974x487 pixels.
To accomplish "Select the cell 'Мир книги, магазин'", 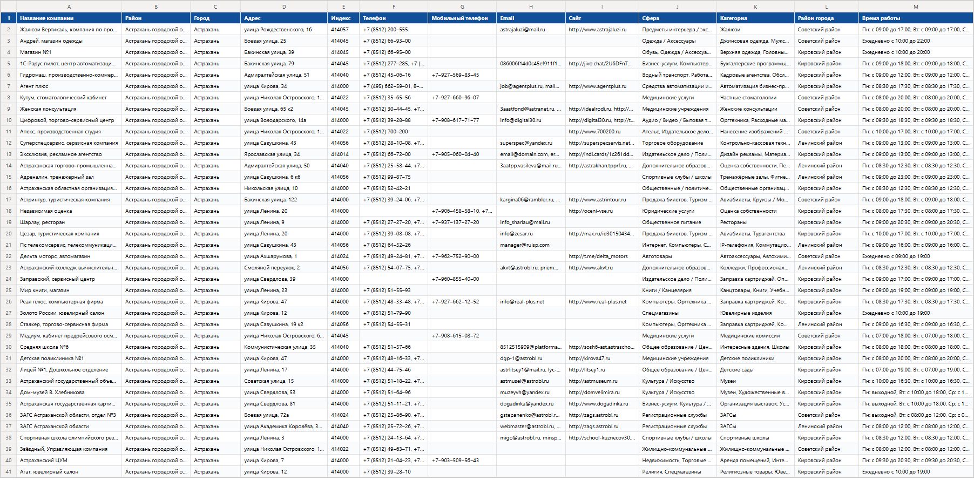I will click(69, 290).
